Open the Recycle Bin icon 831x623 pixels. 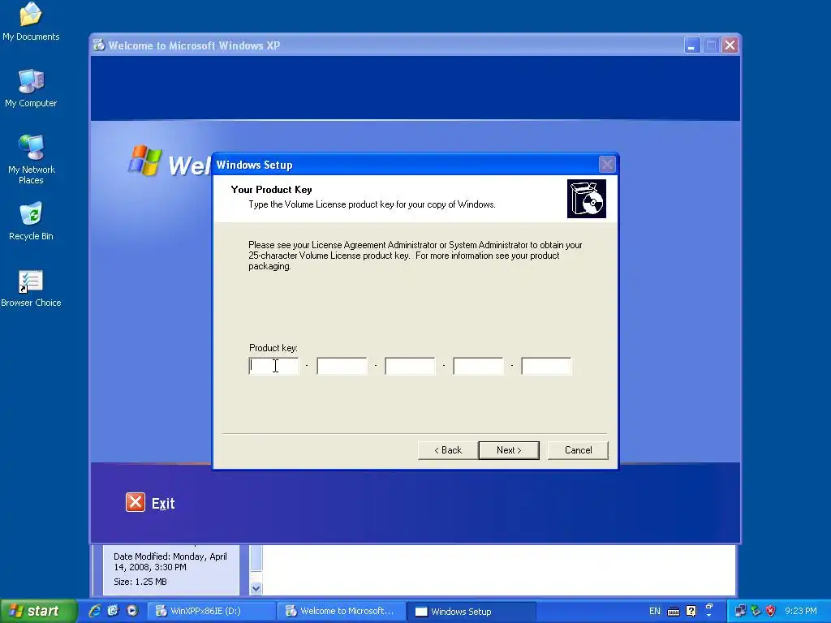[31, 221]
